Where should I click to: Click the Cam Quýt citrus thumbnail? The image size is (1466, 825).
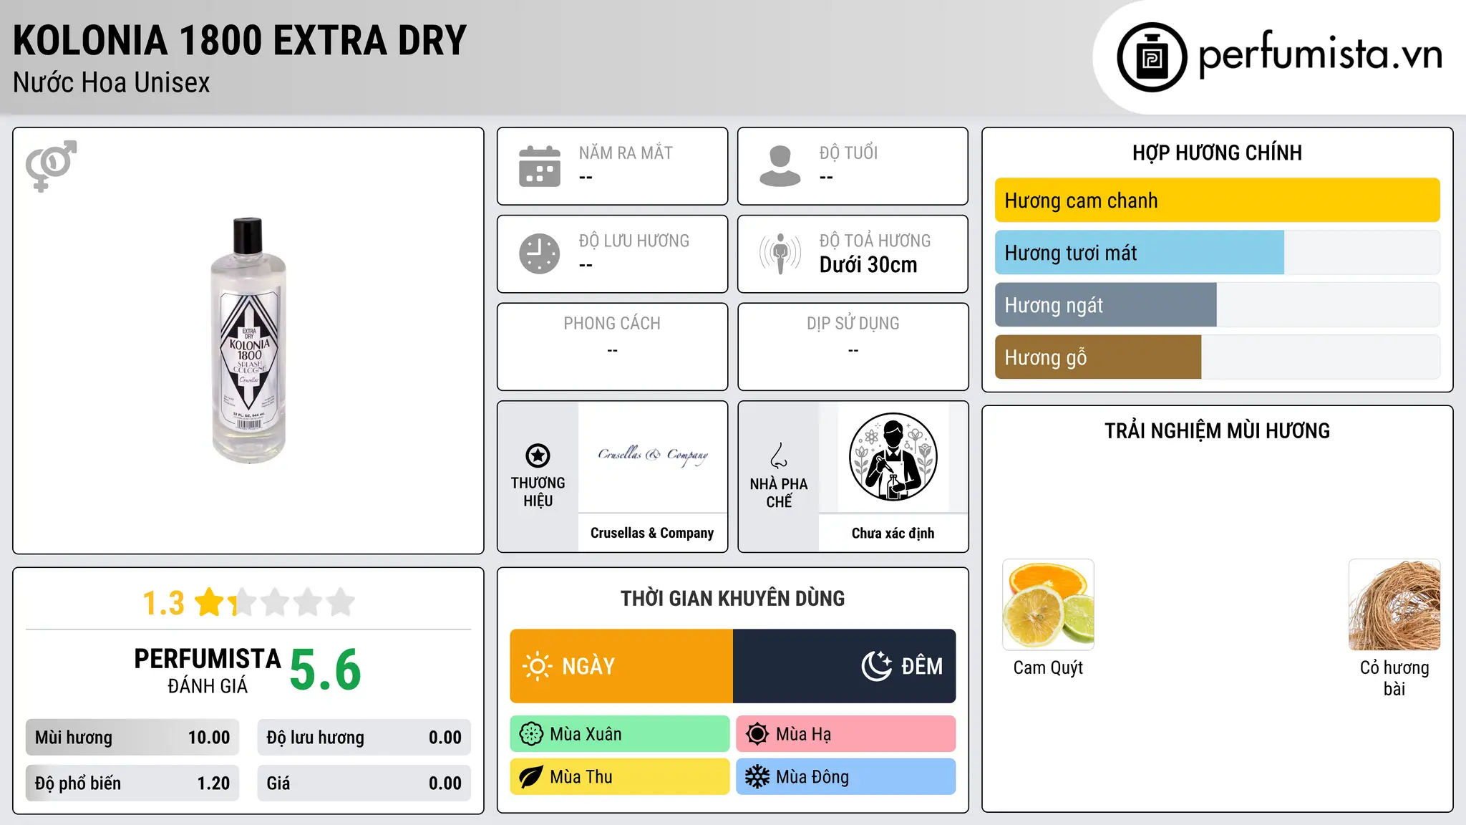tap(1048, 604)
